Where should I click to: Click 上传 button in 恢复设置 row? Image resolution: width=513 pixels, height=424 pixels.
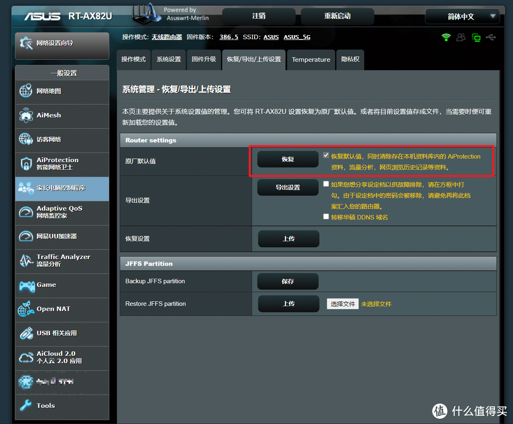pos(289,239)
